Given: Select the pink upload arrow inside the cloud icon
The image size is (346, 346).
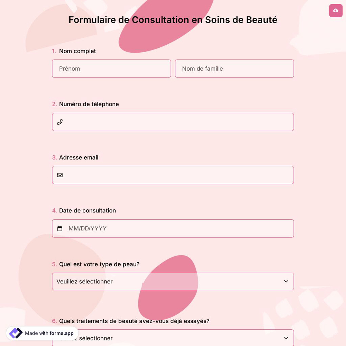Looking at the screenshot, I should (336, 10).
